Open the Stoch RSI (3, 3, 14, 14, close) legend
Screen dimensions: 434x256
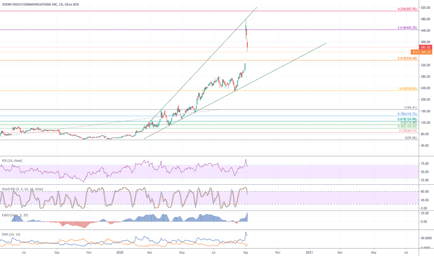22,189
